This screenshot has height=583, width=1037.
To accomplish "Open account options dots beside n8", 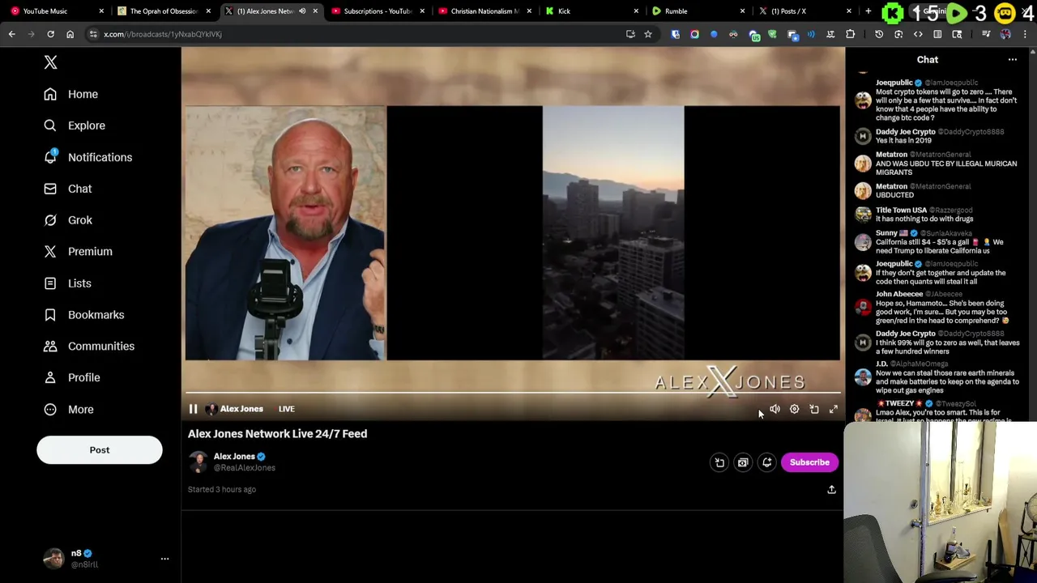I will point(164,559).
